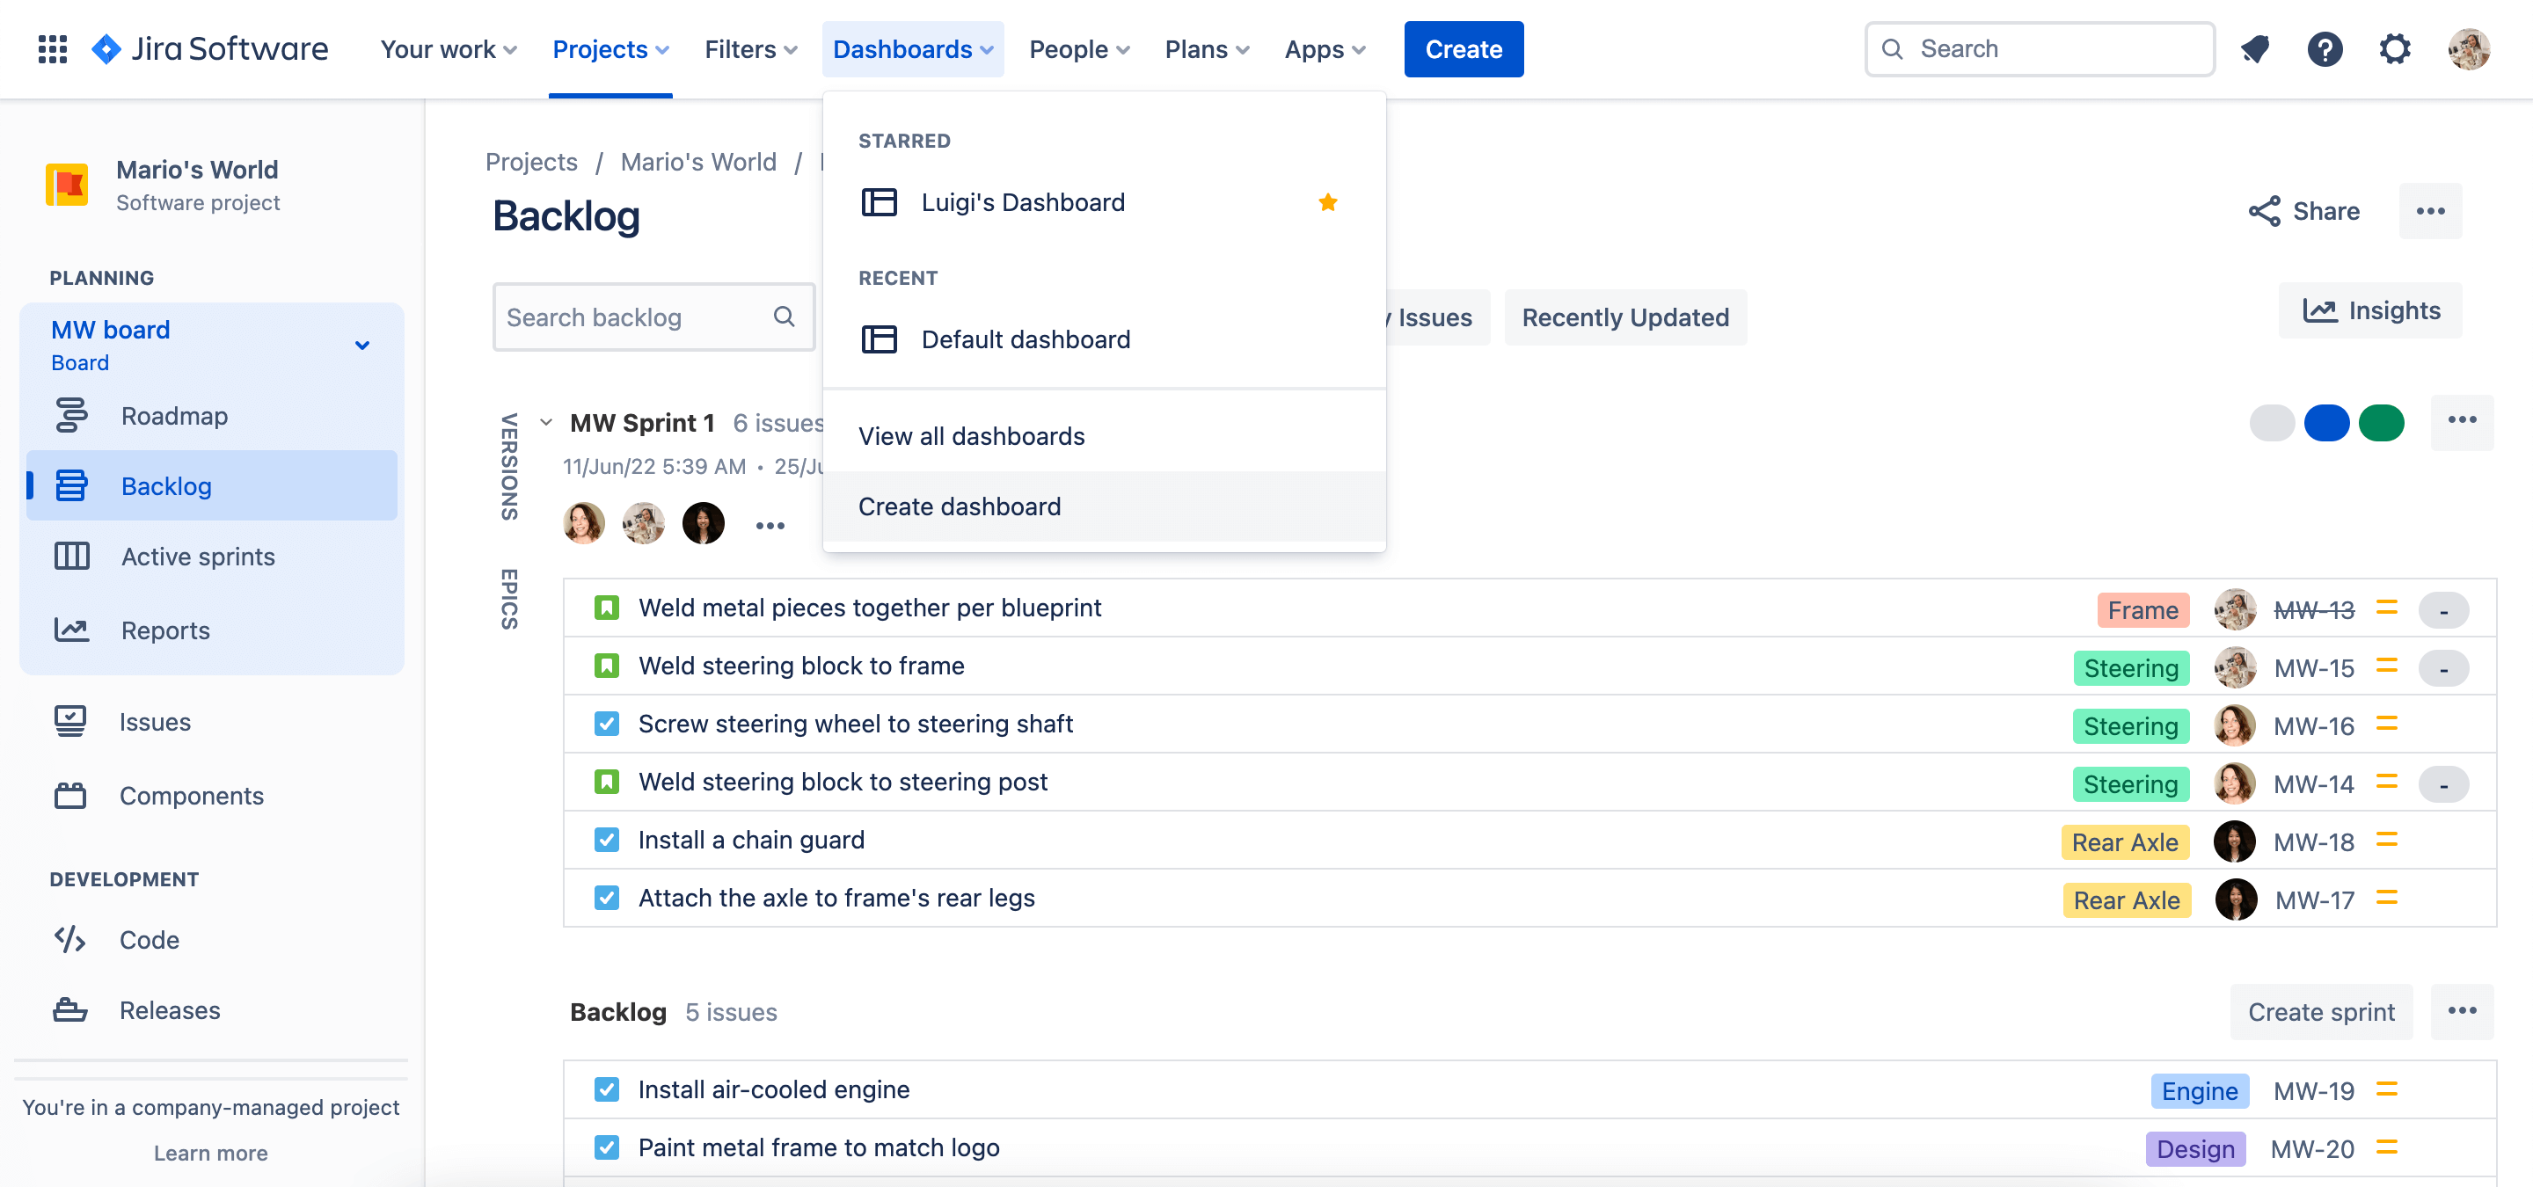Select Create dashboard from the menu
Screen dimensions: 2533x1187
point(960,506)
